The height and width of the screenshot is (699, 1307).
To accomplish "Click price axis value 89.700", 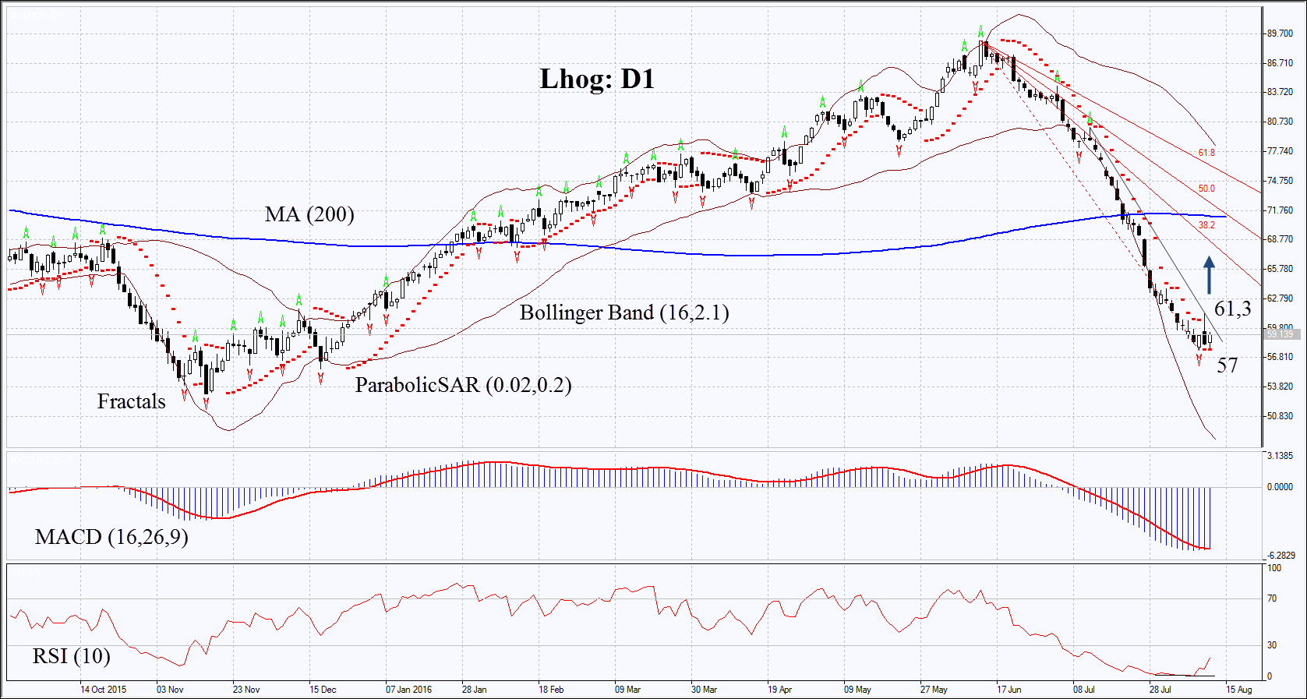I will pyautogui.click(x=1280, y=34).
